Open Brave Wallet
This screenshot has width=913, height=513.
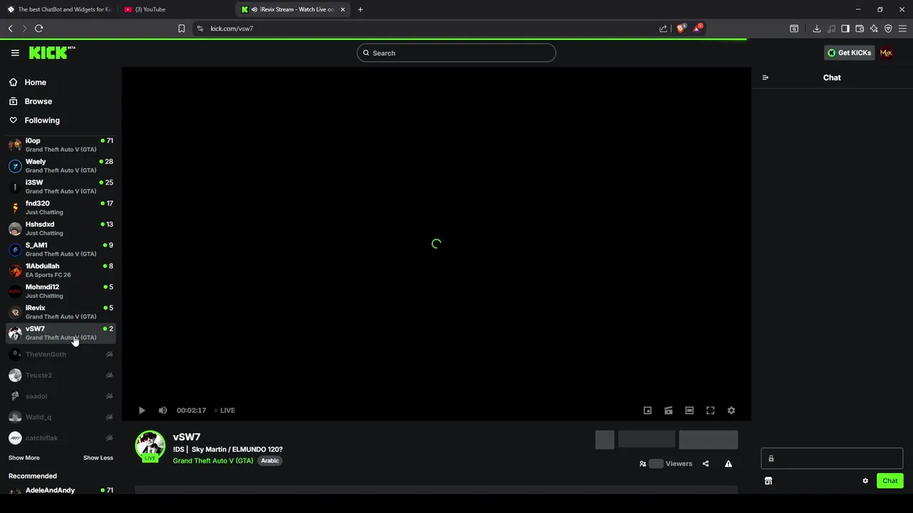click(x=860, y=28)
